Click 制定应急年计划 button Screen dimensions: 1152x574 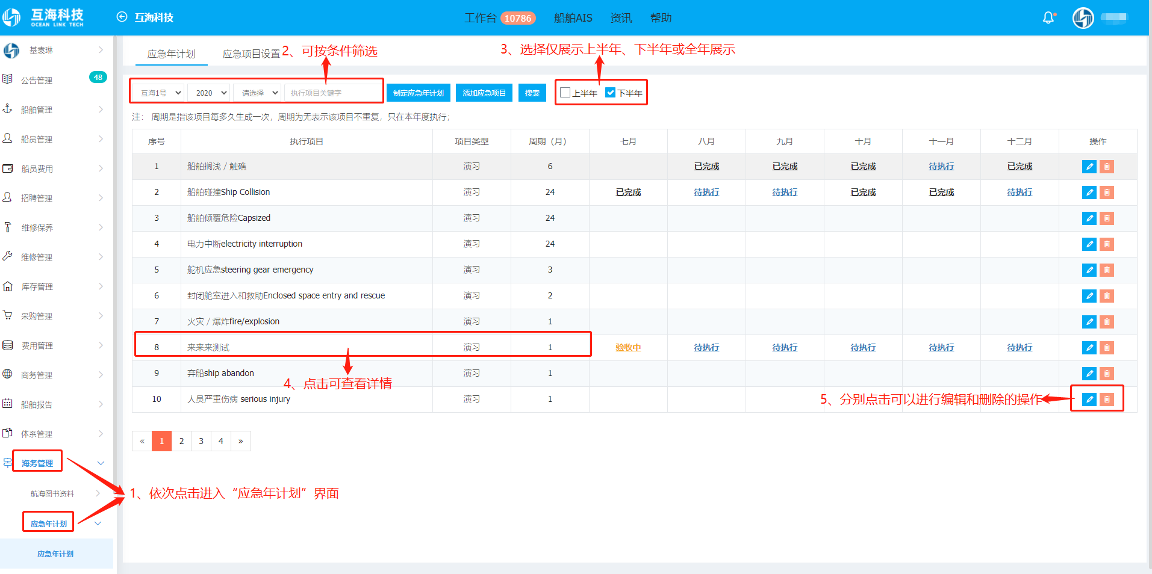(419, 93)
